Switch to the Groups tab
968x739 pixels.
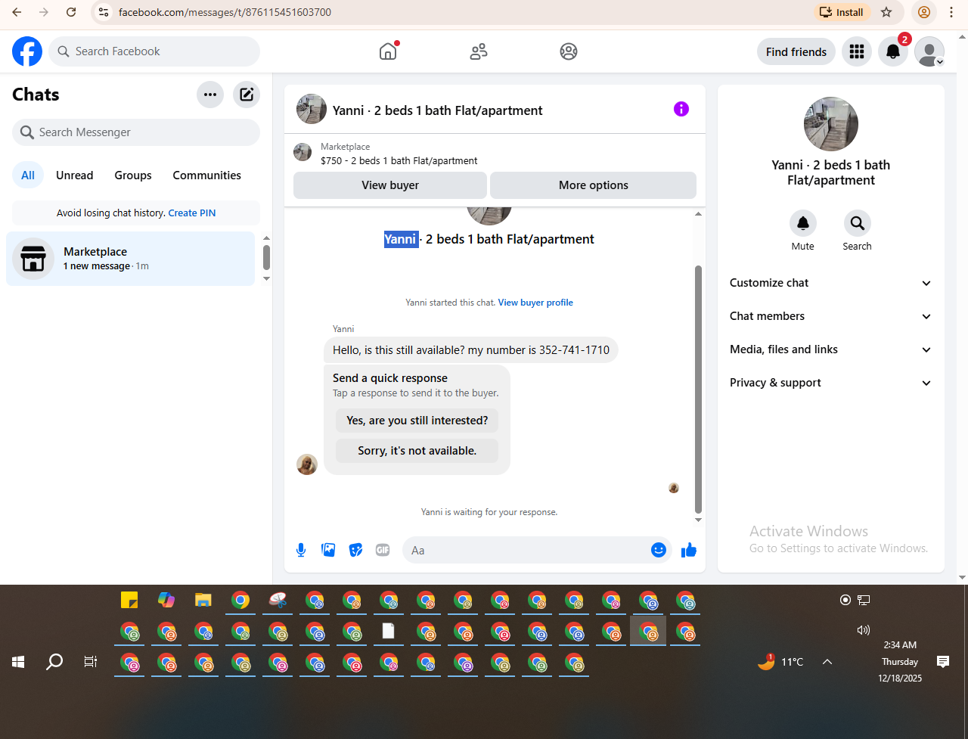(133, 175)
